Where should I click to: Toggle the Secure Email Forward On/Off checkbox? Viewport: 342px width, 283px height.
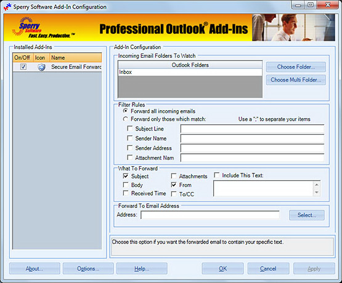pos(23,66)
